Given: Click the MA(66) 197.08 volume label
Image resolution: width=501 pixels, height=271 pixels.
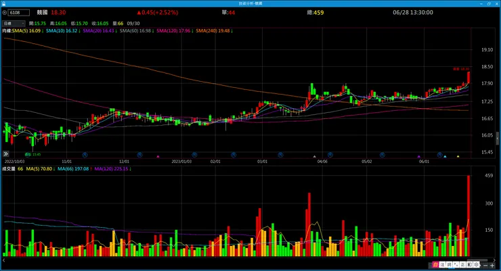Looking at the screenshot, I should (x=74, y=169).
